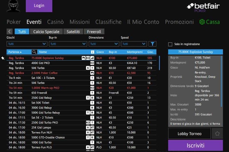Click the green Cassa chip icon
229x152 pixels.
click(x=202, y=22)
